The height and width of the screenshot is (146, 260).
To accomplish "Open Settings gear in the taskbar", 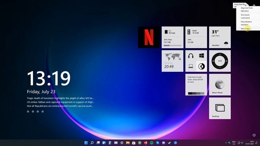I will [x=122, y=143].
